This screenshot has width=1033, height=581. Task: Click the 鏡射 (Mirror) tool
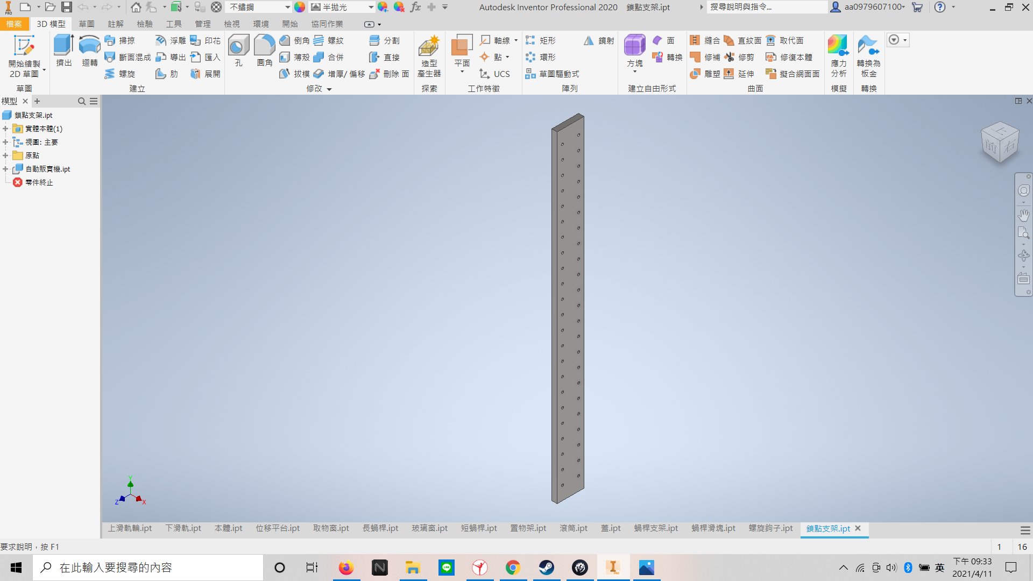coord(599,41)
